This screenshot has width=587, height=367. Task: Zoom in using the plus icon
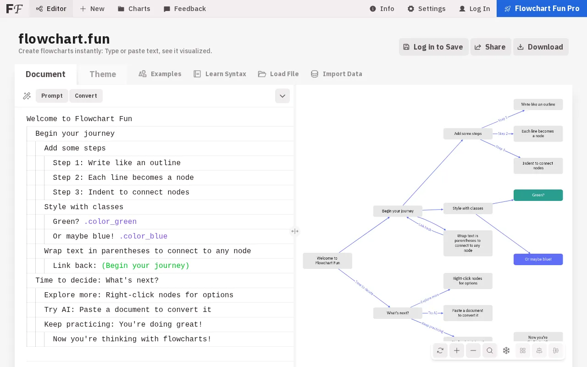(x=457, y=350)
